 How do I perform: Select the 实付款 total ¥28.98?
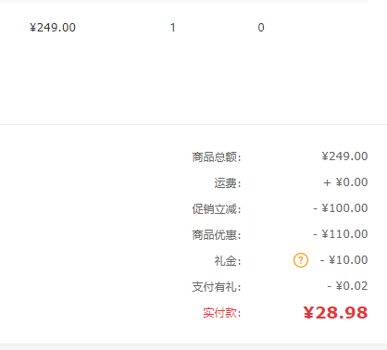(335, 313)
